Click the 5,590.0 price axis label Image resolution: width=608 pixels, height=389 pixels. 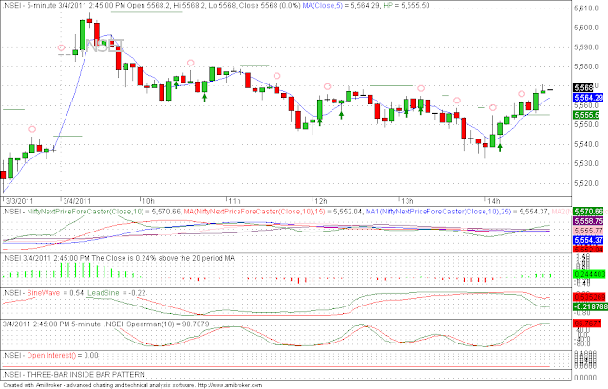pyautogui.click(x=587, y=47)
